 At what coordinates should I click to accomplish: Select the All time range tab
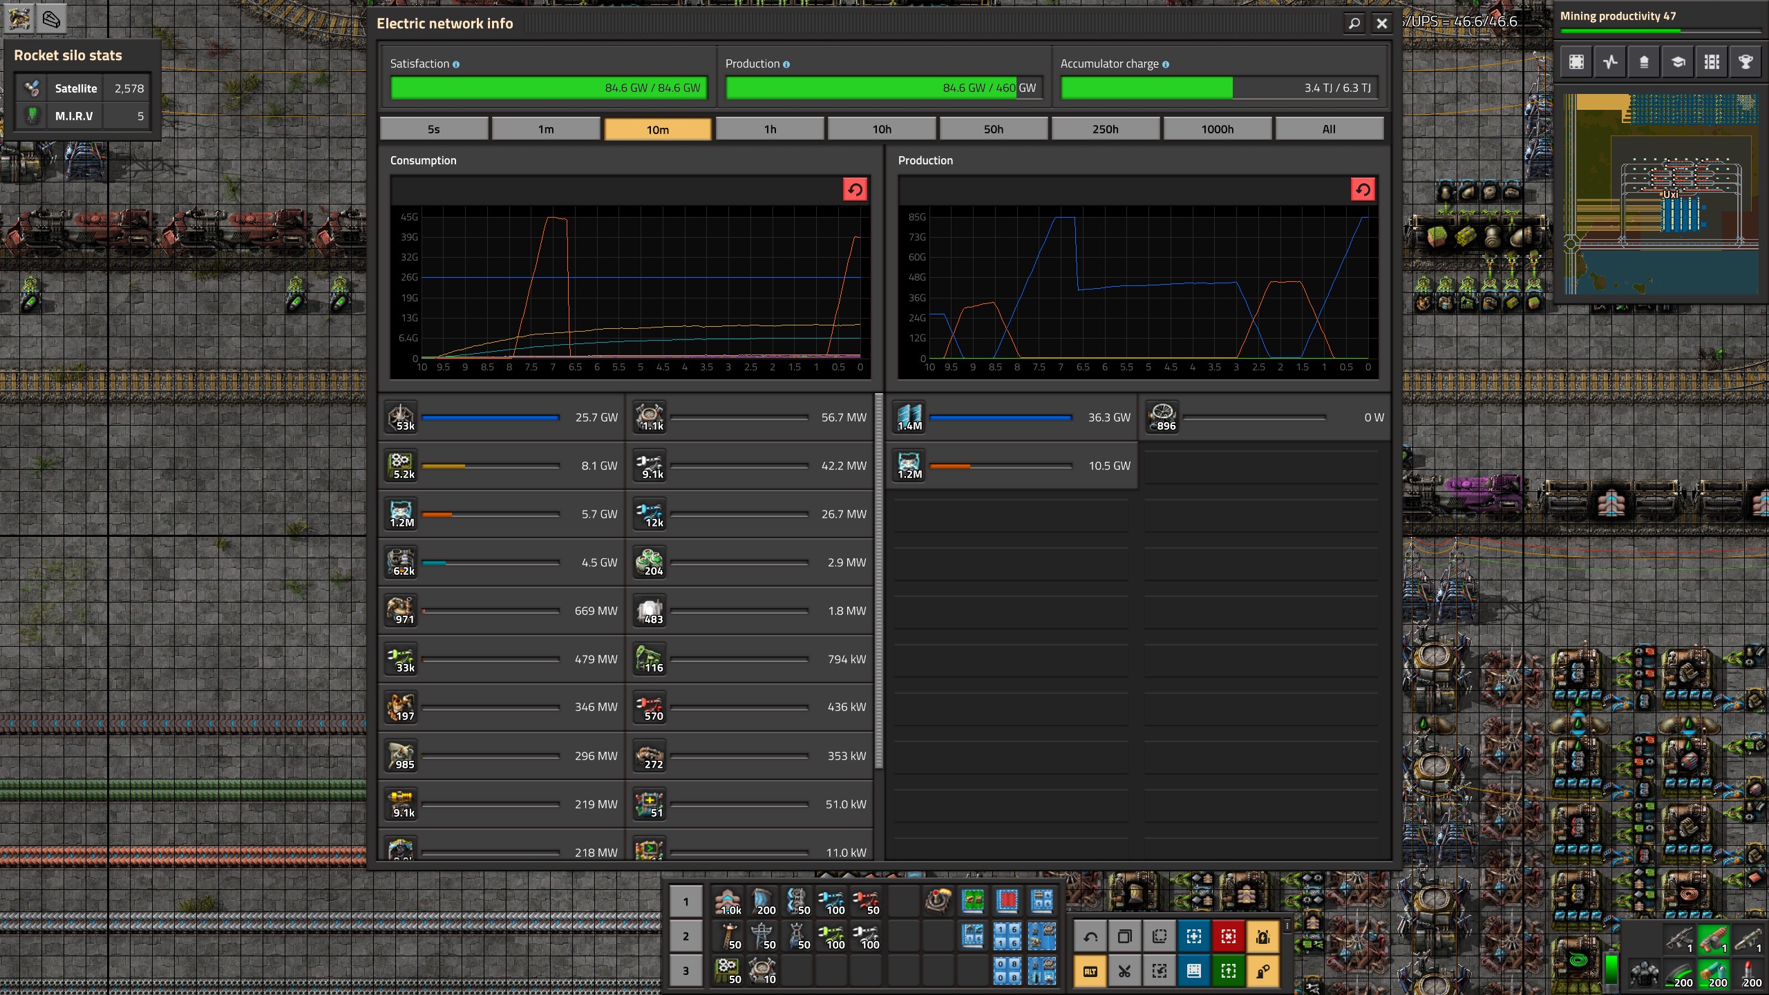[1329, 129]
